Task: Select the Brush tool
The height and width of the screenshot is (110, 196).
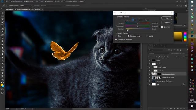Action: [x=2, y=38]
